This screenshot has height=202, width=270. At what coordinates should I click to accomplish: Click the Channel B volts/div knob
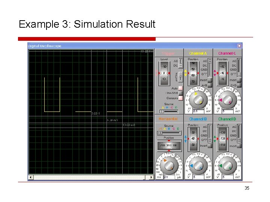click(198, 165)
